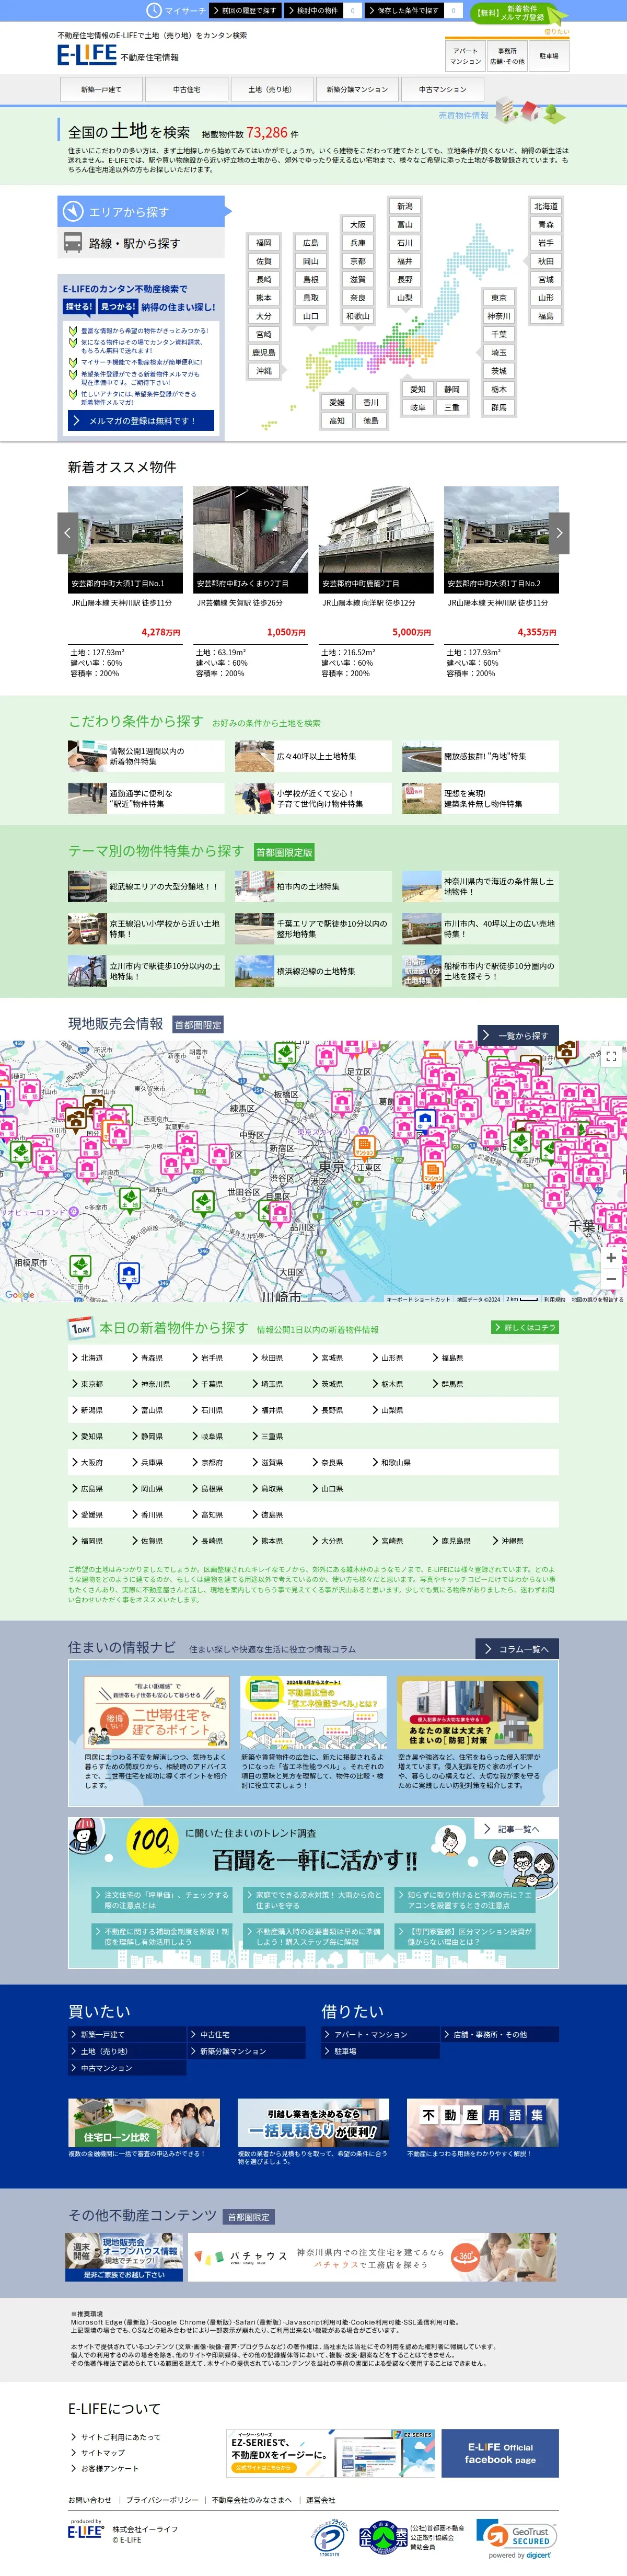Image resolution: width=627 pixels, height=2576 pixels.
Task: Open 事務所 店舗・その他 rental tab
Action: (x=507, y=56)
